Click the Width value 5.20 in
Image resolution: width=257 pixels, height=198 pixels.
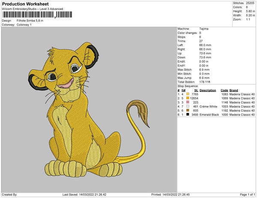coord(250,15)
